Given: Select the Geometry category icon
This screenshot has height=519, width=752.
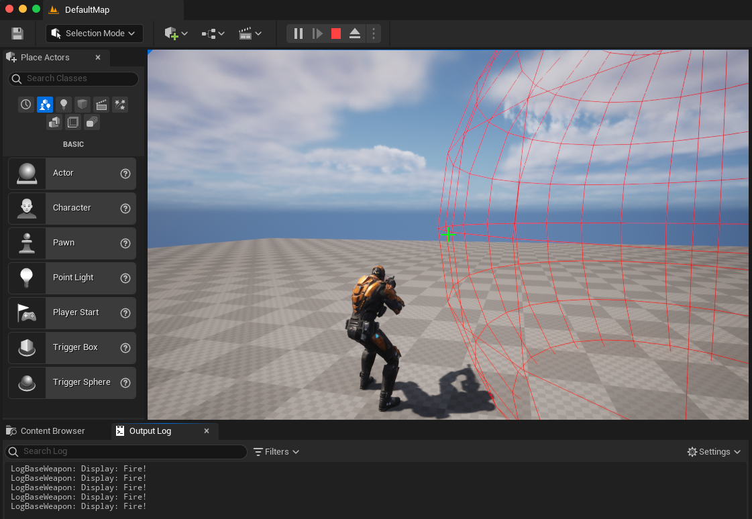Looking at the screenshot, I should [54, 122].
